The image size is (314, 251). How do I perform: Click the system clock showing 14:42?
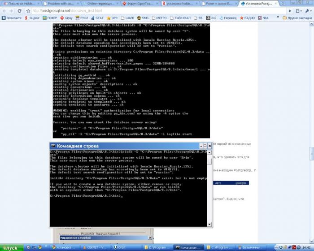click(x=306, y=247)
